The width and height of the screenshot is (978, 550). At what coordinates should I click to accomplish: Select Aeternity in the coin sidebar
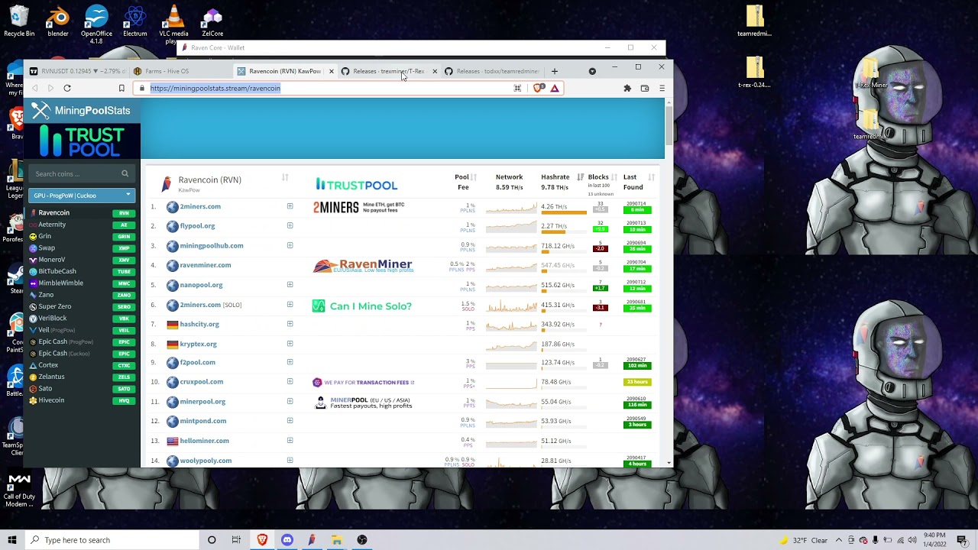tap(52, 225)
